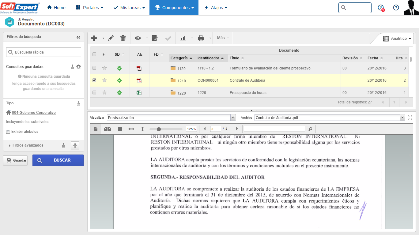The image size is (419, 235).
Task: Click the top search box
Action: click(355, 8)
